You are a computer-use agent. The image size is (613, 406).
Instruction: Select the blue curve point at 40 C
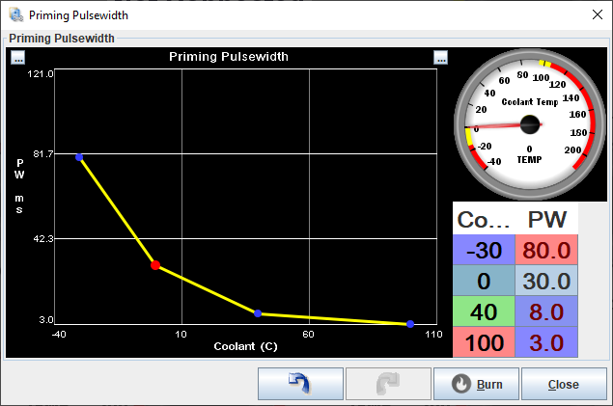pyautogui.click(x=258, y=313)
